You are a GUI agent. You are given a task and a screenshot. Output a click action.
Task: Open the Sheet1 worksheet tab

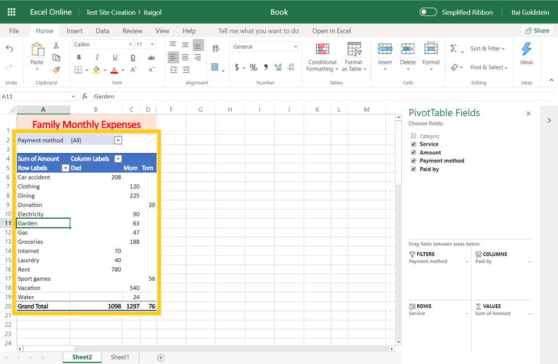[x=120, y=357]
